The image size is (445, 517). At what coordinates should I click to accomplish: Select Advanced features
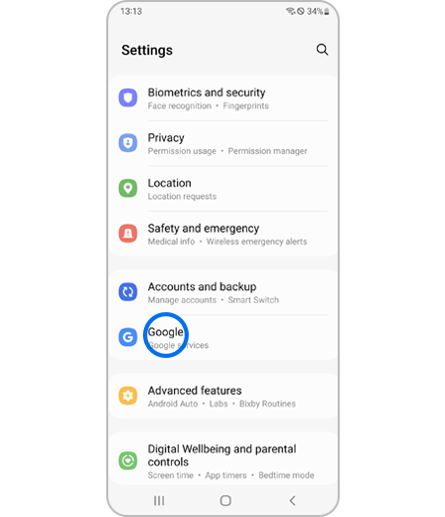(223, 396)
